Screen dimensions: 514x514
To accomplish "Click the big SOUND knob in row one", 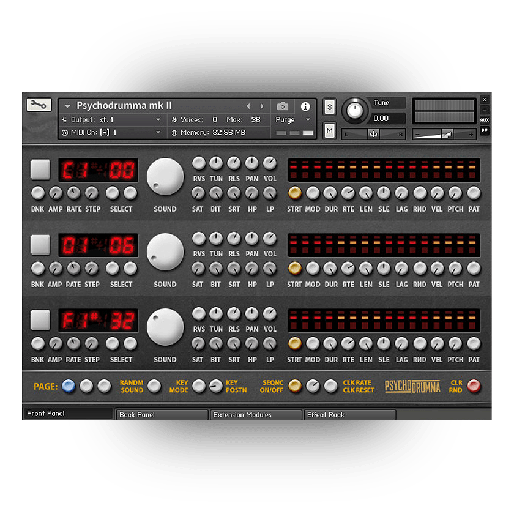I will 165,177.
